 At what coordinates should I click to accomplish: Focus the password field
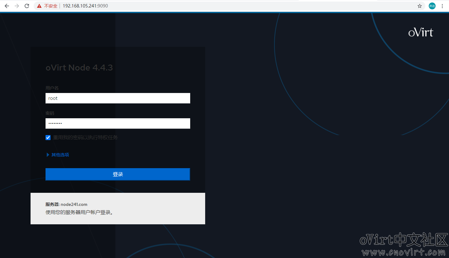click(x=118, y=123)
